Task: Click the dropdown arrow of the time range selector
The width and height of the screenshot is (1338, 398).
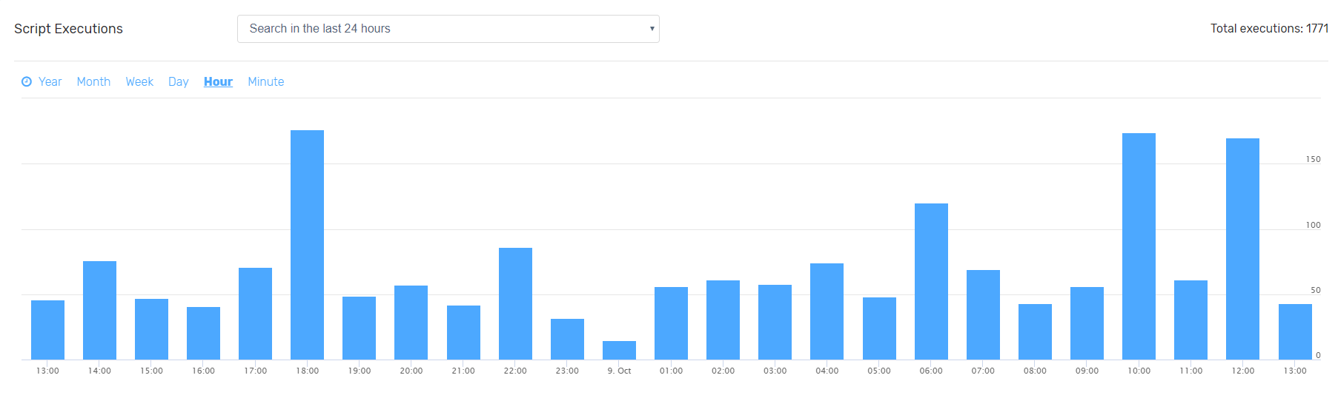Action: click(652, 29)
